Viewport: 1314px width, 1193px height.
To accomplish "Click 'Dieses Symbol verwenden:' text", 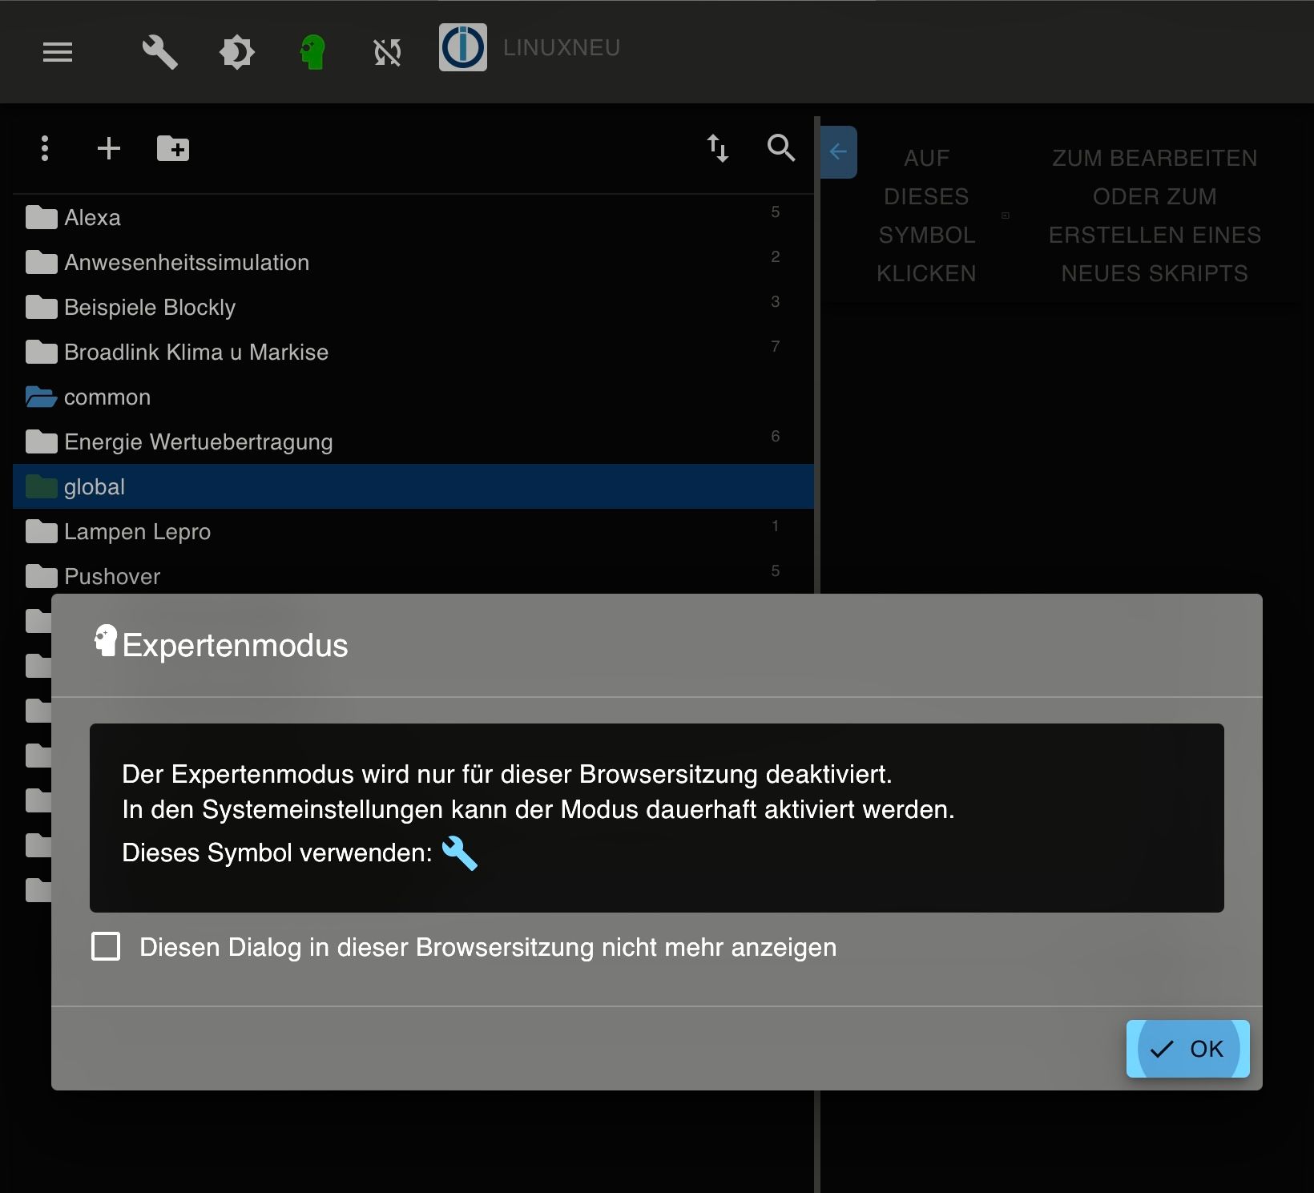I will [x=277, y=852].
